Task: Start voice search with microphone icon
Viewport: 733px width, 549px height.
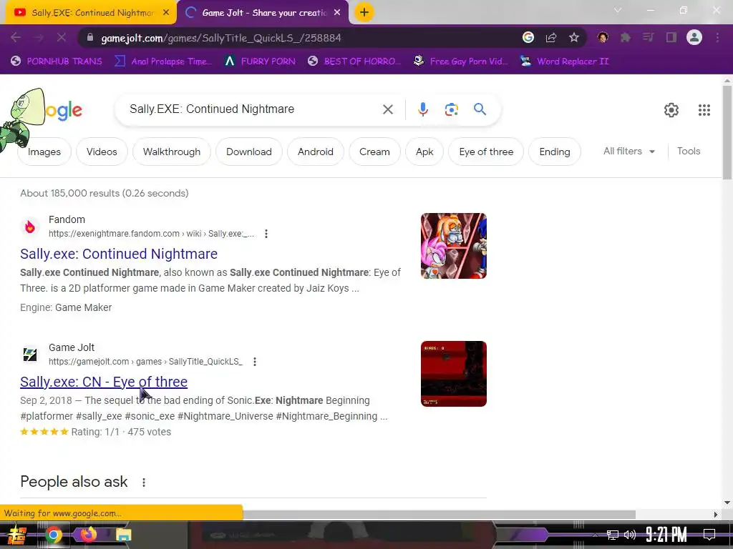Action: [x=422, y=109]
